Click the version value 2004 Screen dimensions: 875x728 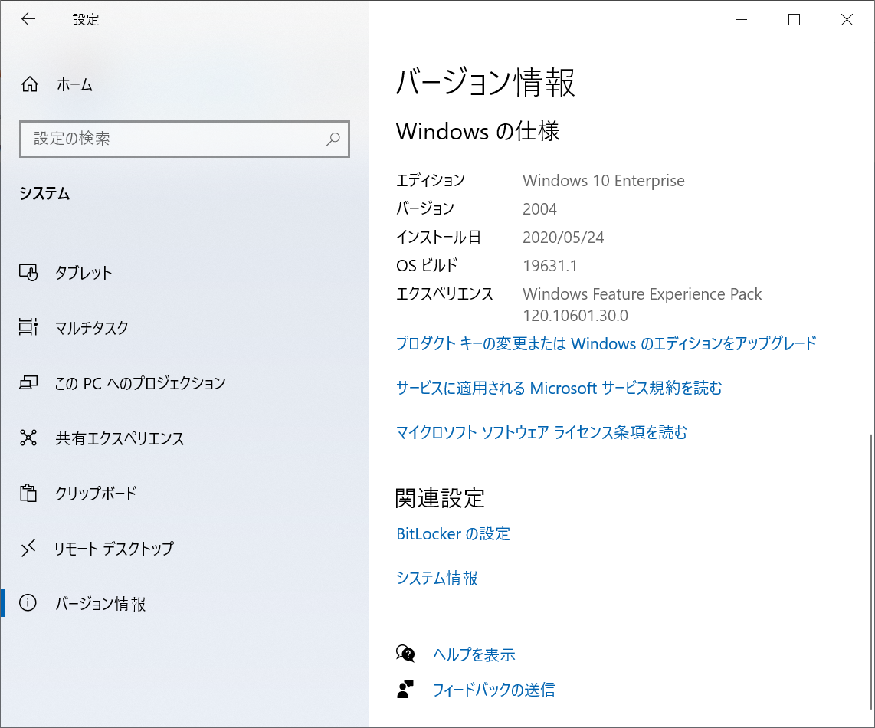(x=539, y=208)
